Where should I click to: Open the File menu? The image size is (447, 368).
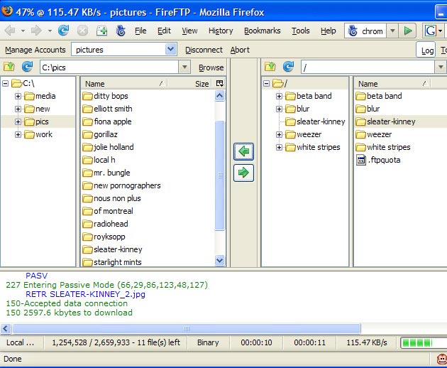point(140,31)
